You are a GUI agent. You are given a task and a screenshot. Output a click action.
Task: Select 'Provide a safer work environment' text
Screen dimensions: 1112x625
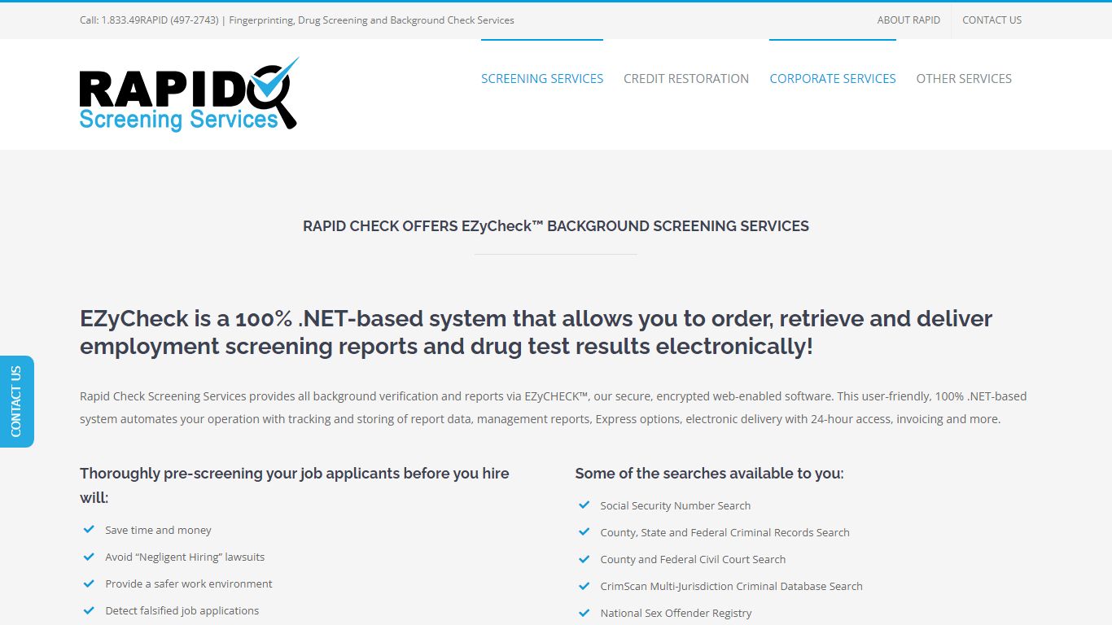point(189,583)
